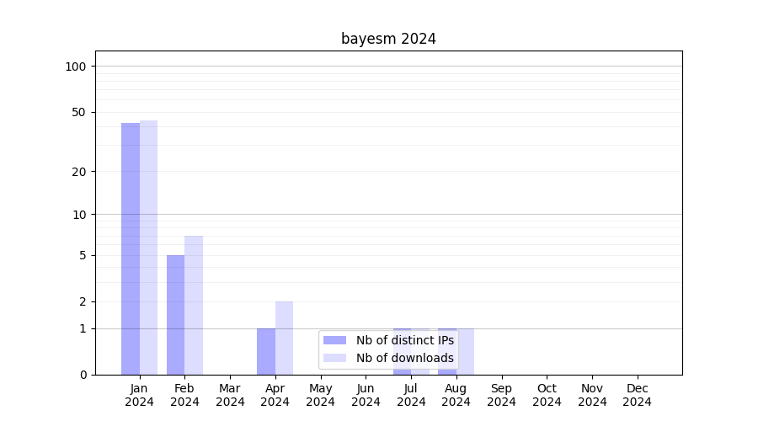Click the 'Nb of distinct IPs' legend color swatch
This screenshot has height=421, width=758.
[x=334, y=340]
